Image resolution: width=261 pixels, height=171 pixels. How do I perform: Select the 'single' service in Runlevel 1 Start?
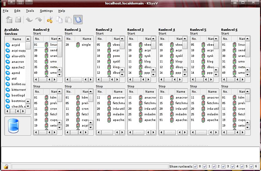[x=86, y=45]
